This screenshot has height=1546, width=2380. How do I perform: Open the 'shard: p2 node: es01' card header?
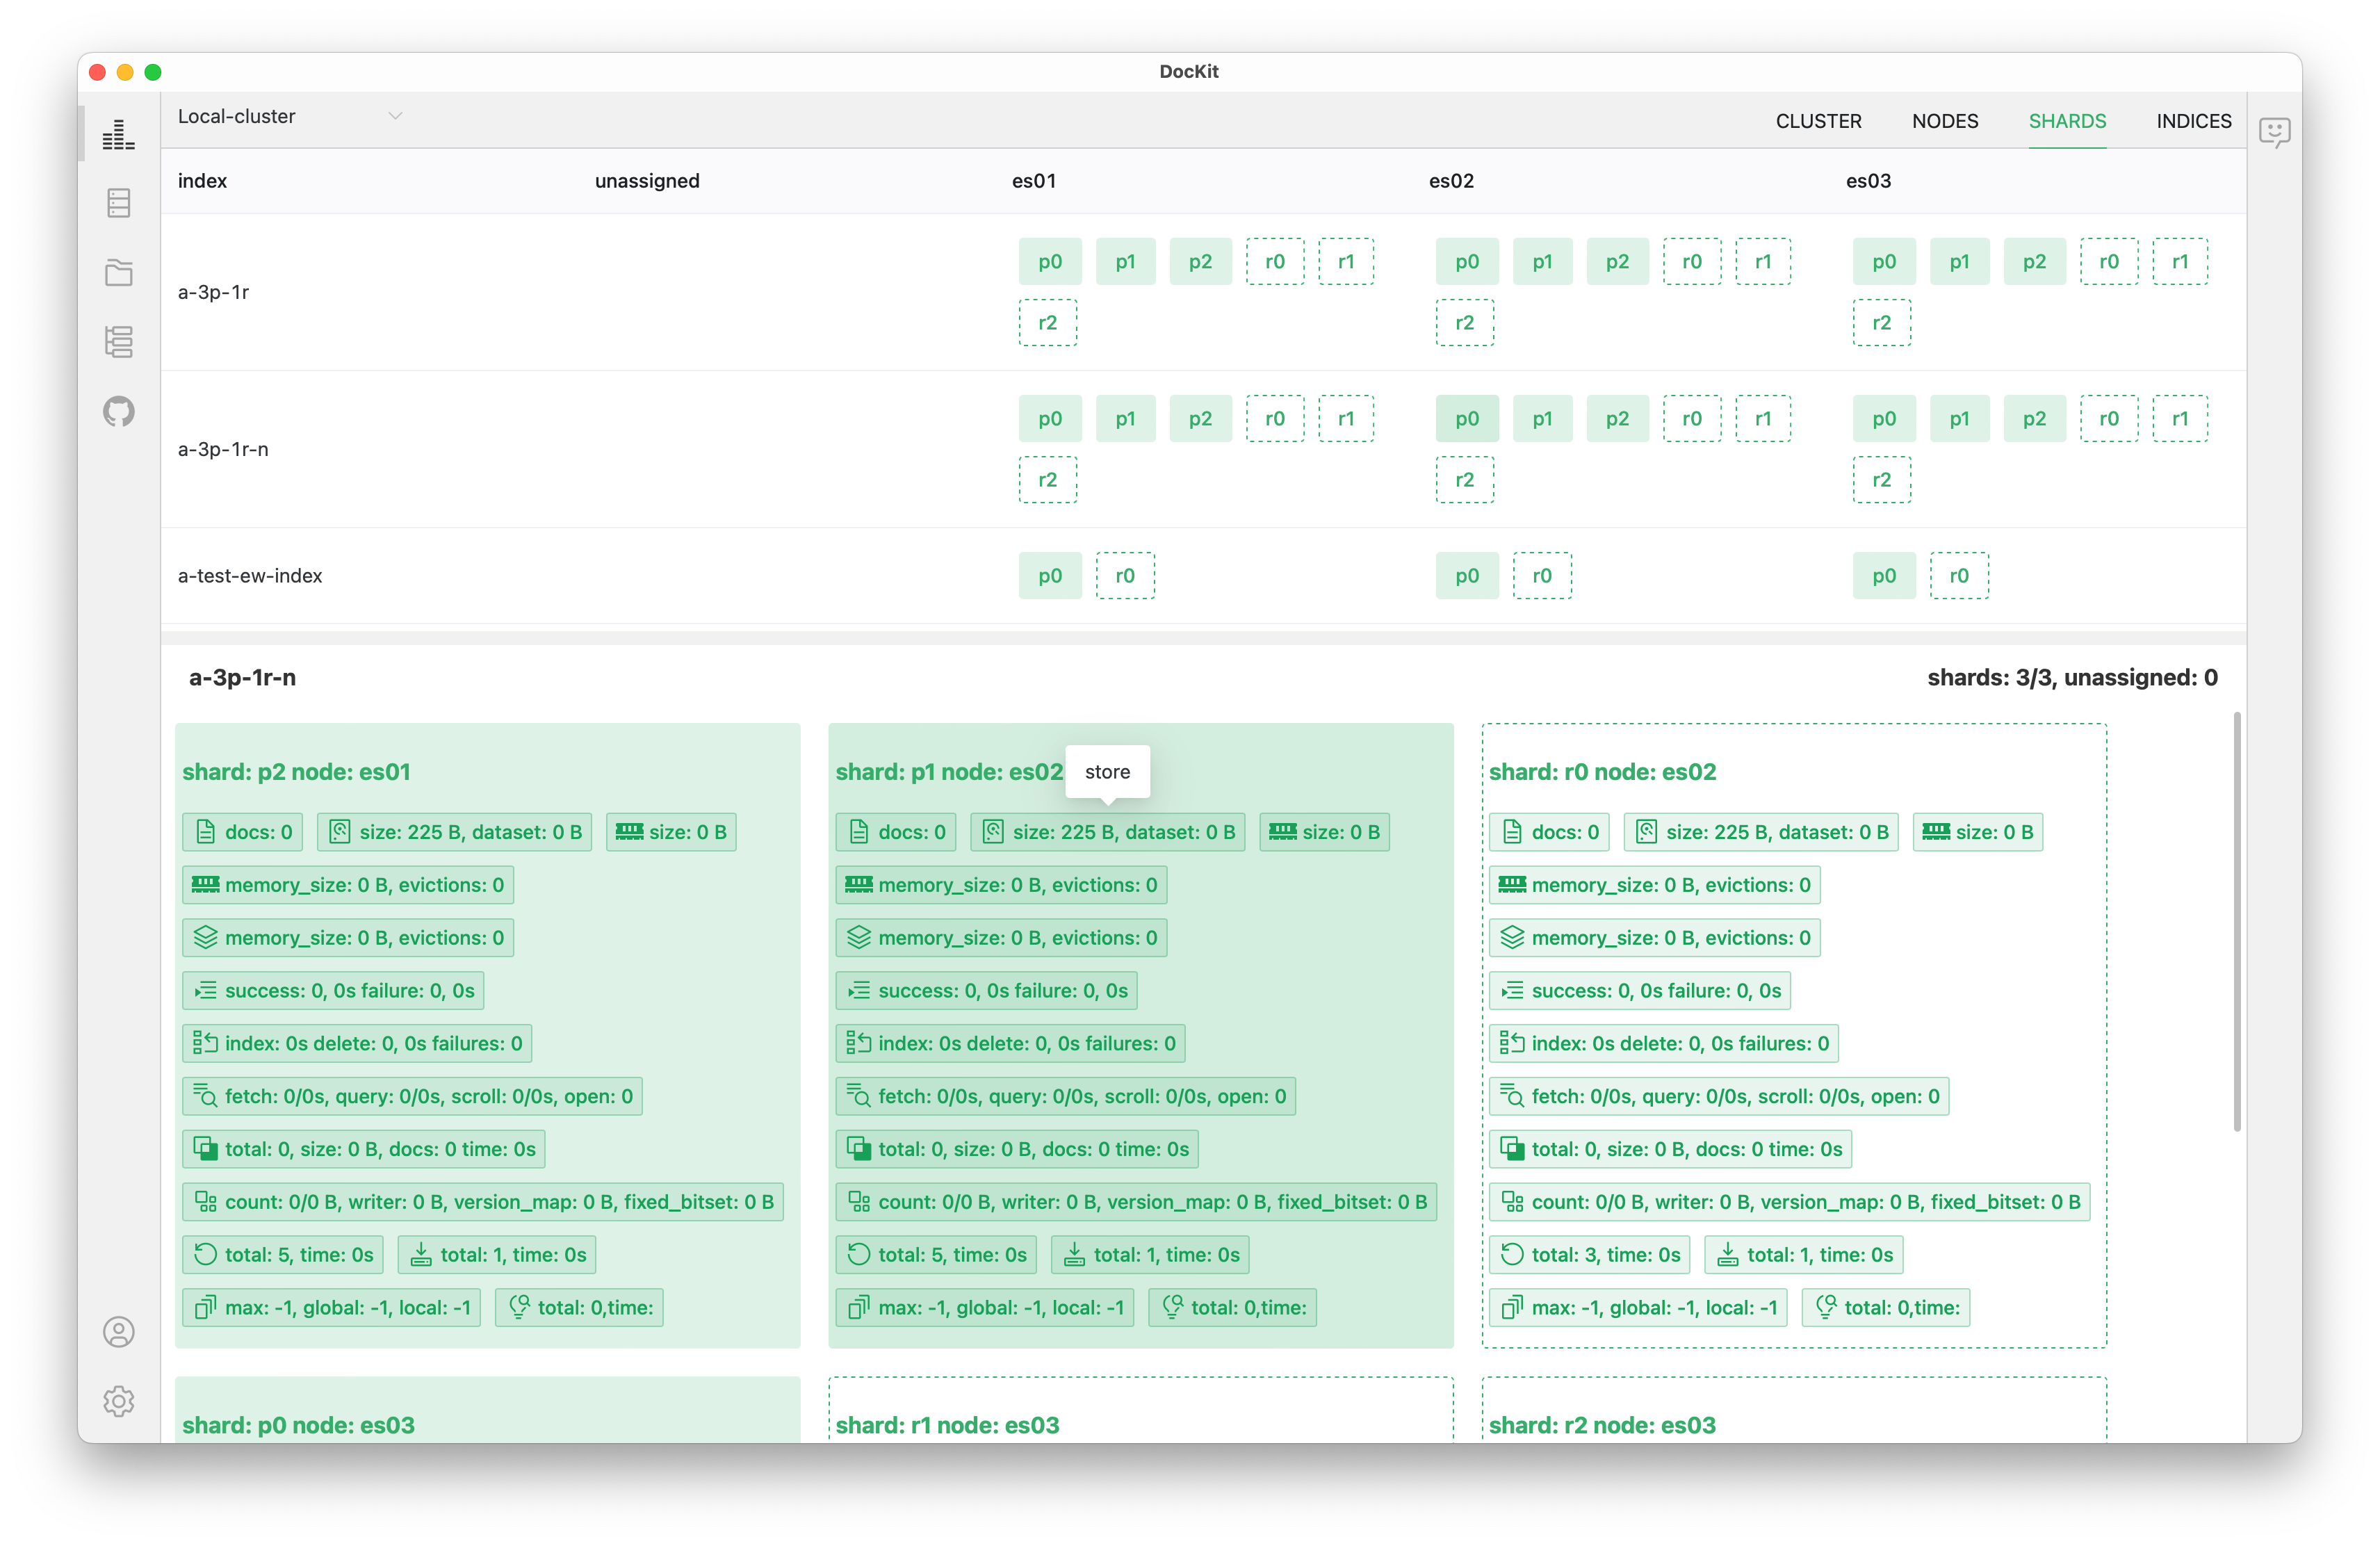click(296, 772)
